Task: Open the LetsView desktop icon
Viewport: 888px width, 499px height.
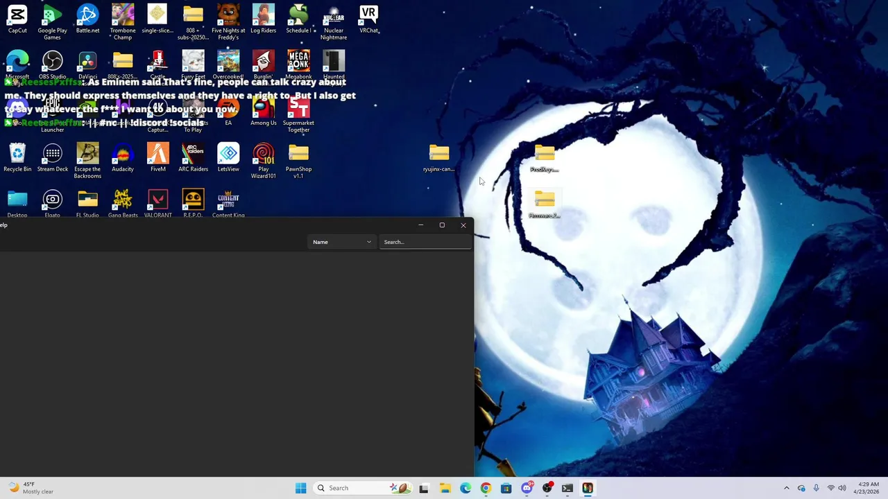Action: (228, 157)
